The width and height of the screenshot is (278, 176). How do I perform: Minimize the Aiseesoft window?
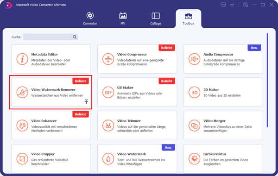(254, 5)
